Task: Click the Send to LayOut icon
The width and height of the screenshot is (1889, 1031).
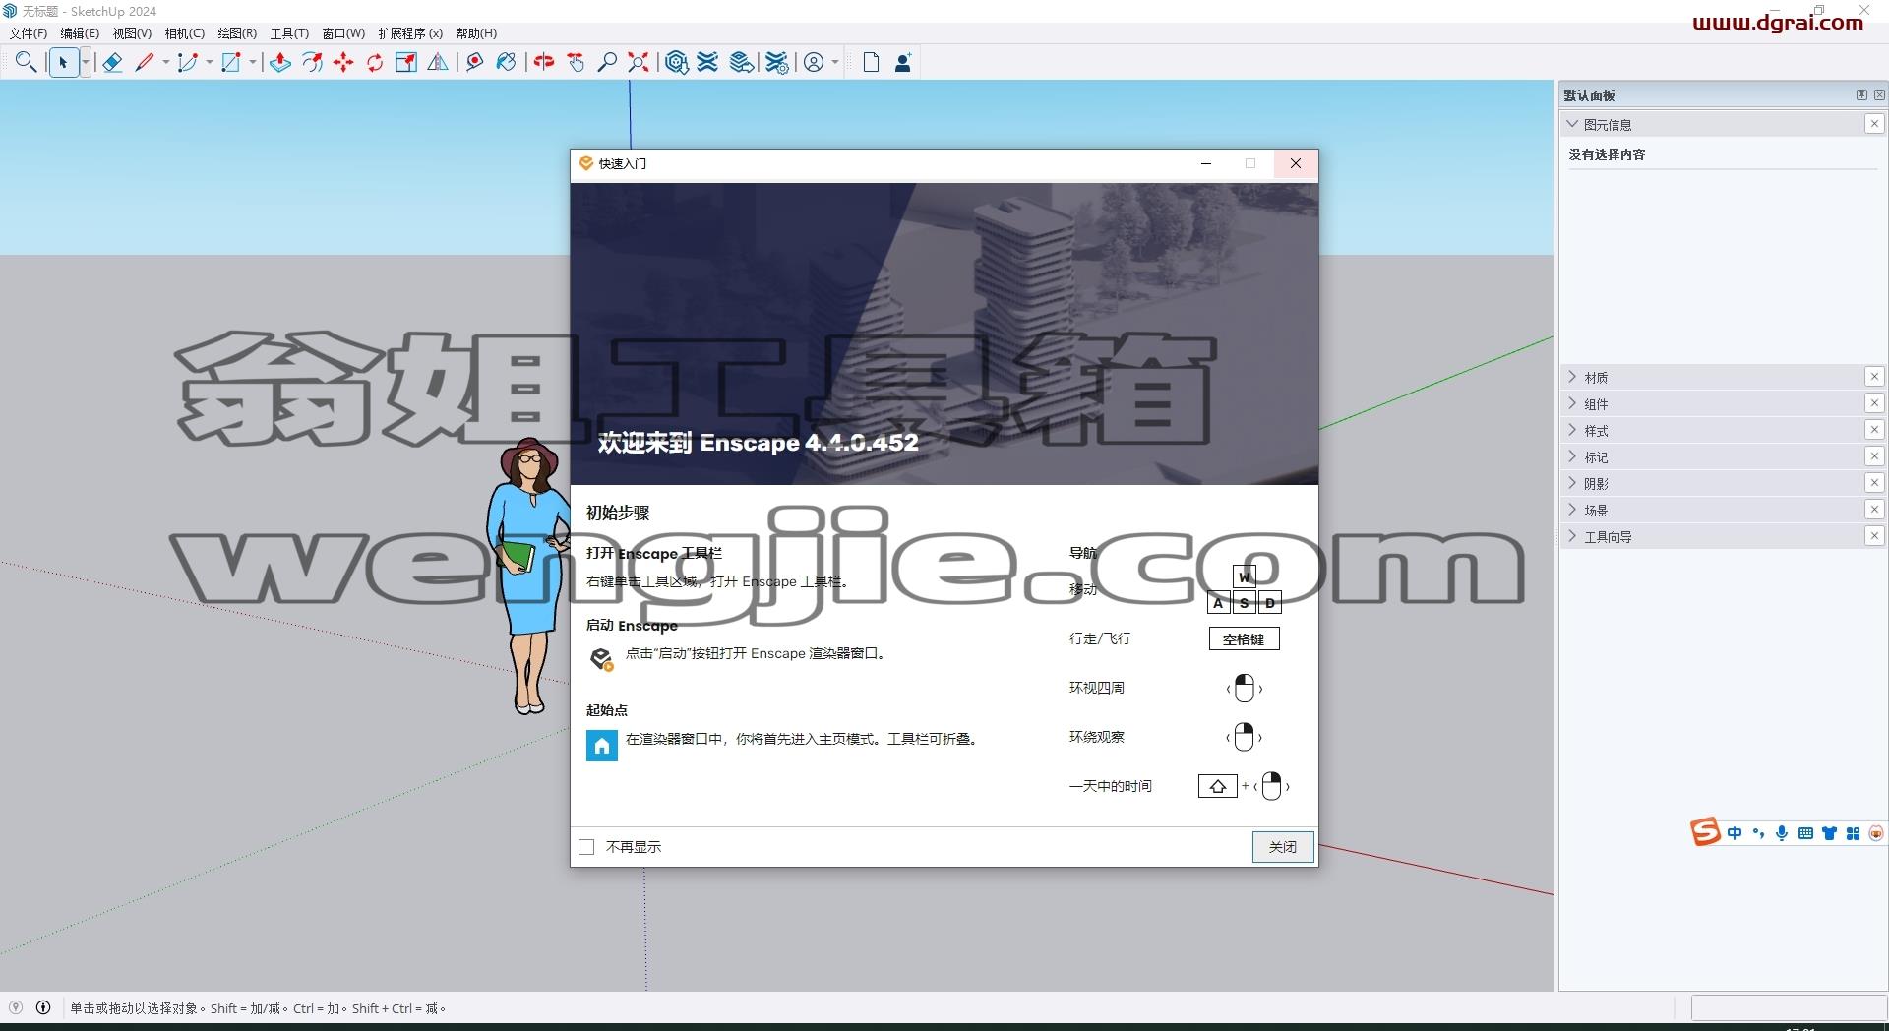Action: point(742,63)
